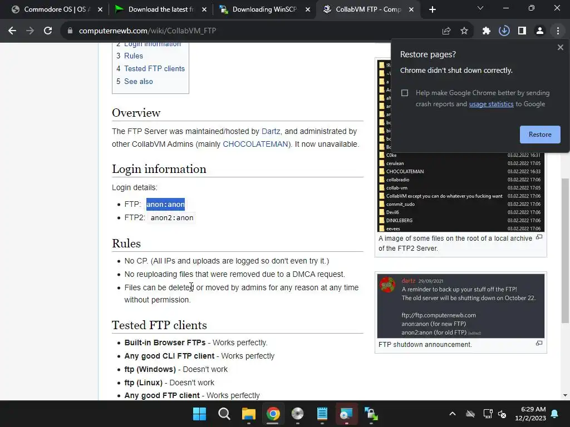Open the CHOCOLATEMAN link
This screenshot has width=570, height=427.
point(255,144)
